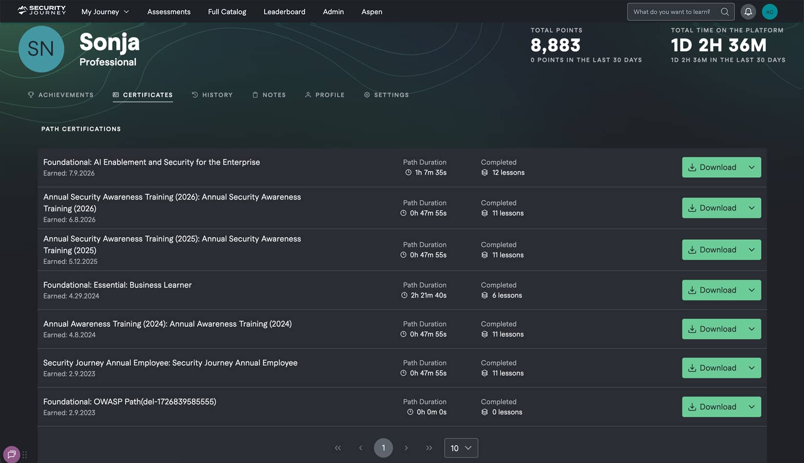Click the 'Annual Awareness Training (2024)' certificate title

point(167,324)
